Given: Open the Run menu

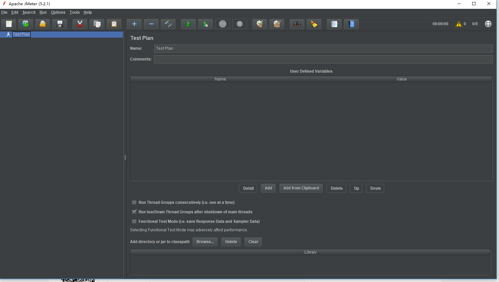Looking at the screenshot, I should 43,12.
